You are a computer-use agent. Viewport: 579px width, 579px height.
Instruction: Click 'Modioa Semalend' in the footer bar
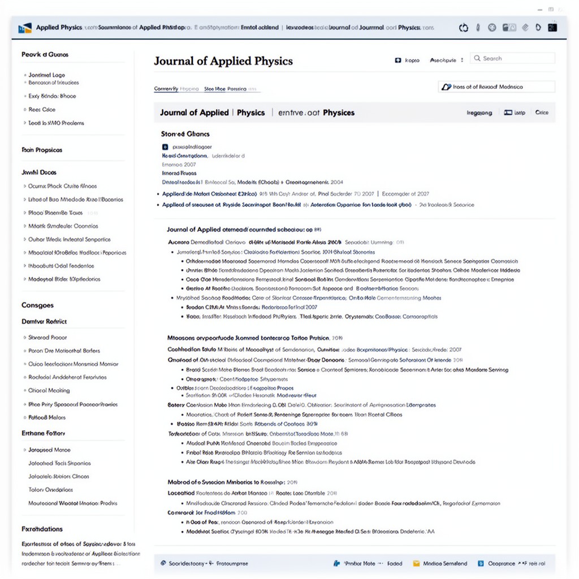click(x=445, y=564)
